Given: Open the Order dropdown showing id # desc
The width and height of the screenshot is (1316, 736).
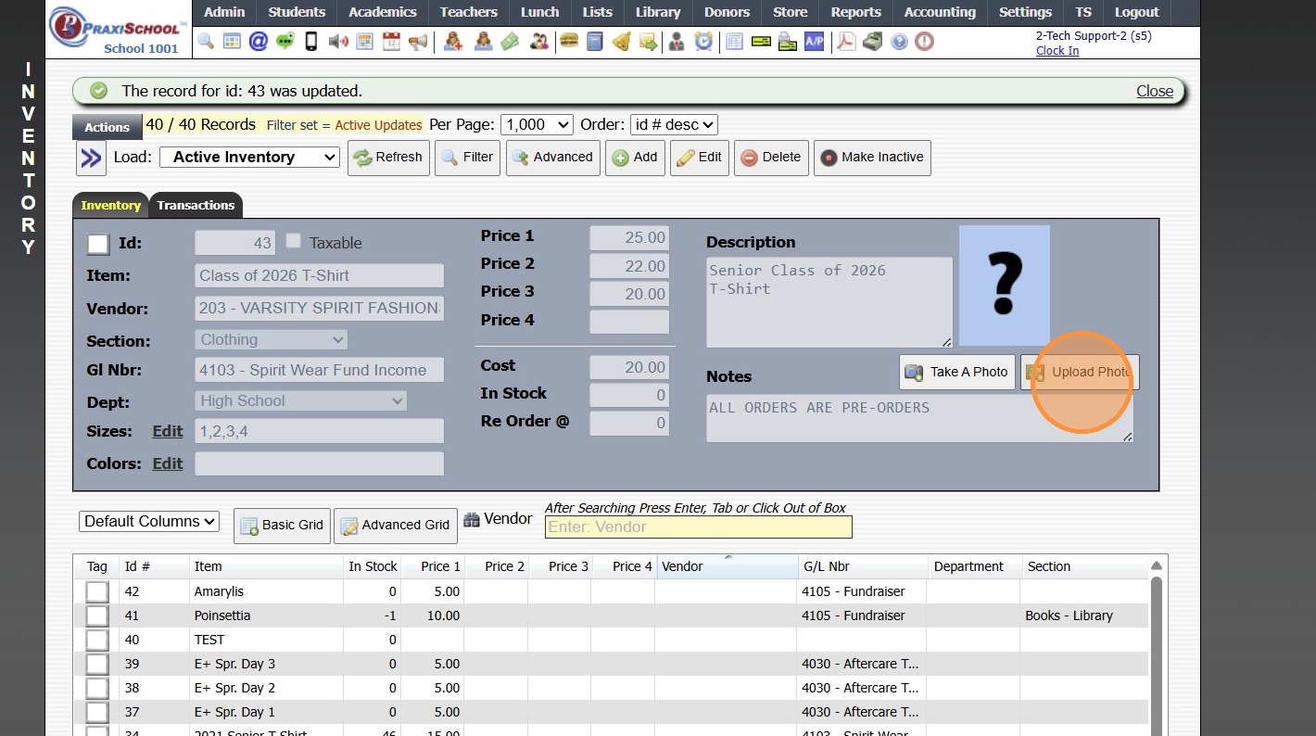Looking at the screenshot, I should pos(674,124).
